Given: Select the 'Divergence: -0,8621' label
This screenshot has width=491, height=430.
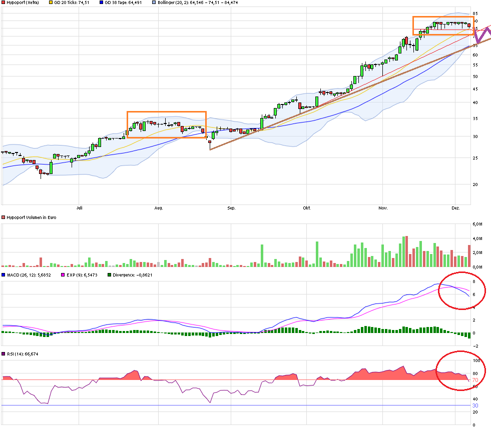Looking at the screenshot, I should tap(133, 275).
